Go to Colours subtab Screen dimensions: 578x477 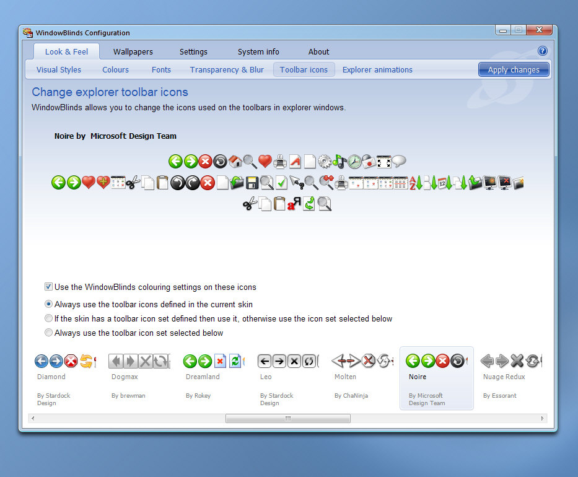[x=115, y=69]
